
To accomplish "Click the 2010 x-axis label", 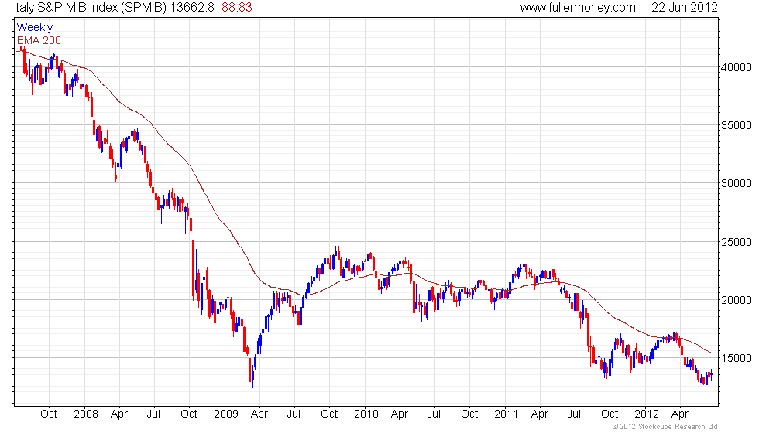I will pos(366,414).
